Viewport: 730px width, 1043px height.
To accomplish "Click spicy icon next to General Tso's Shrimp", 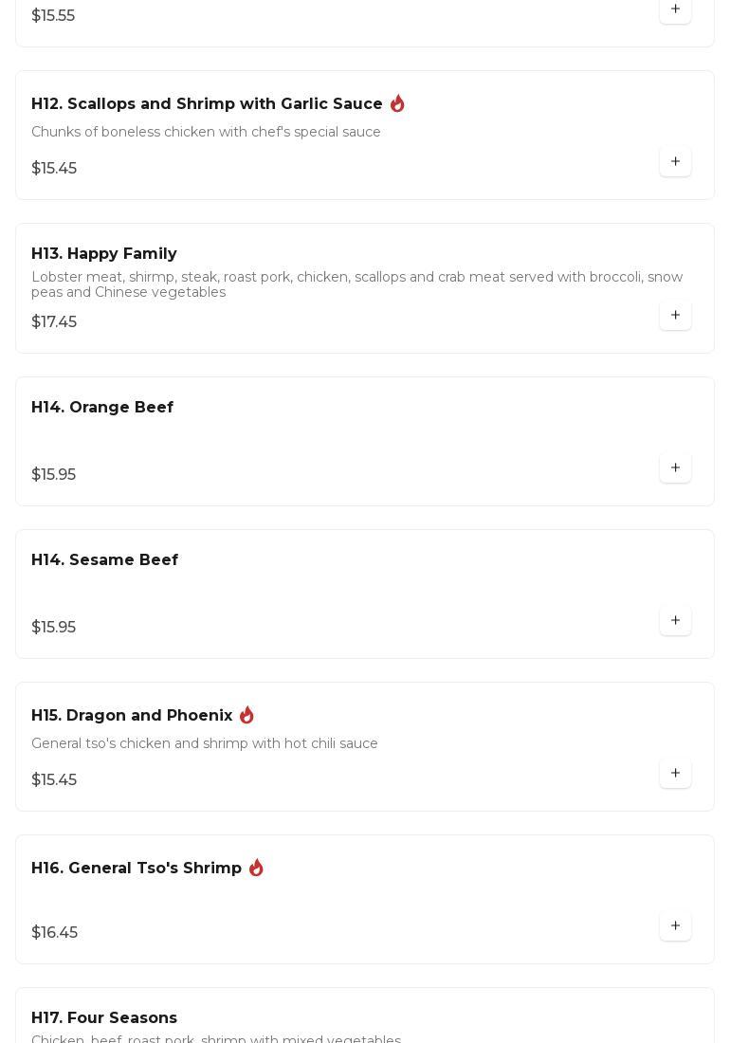I will (x=256, y=868).
